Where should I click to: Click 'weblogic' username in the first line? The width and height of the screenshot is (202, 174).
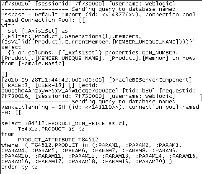tap(158, 4)
